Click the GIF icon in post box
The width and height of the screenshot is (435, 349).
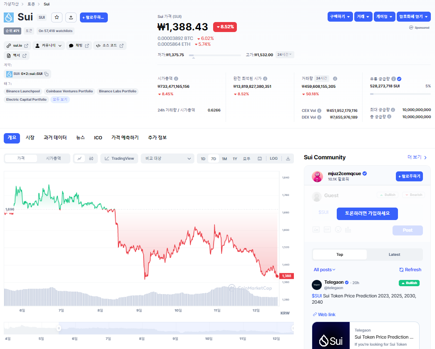click(327, 230)
